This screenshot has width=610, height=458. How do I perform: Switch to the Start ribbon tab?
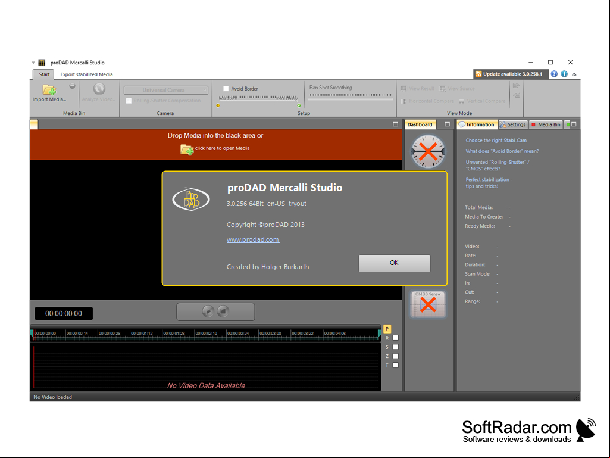44,74
